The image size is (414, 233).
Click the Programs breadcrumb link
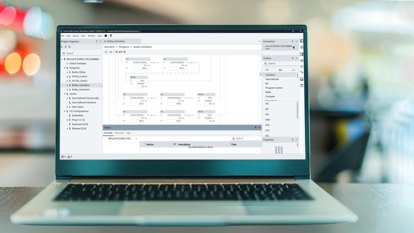124,47
